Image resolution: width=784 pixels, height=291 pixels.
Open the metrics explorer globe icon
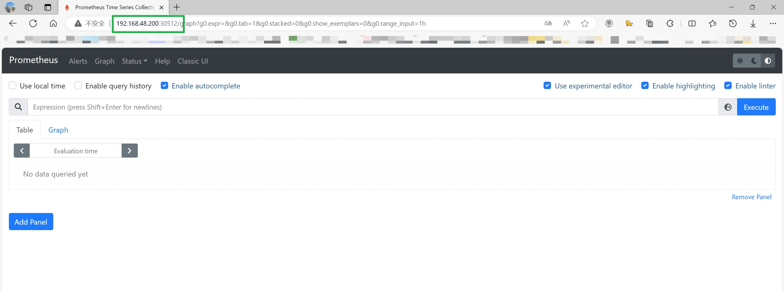click(x=728, y=107)
